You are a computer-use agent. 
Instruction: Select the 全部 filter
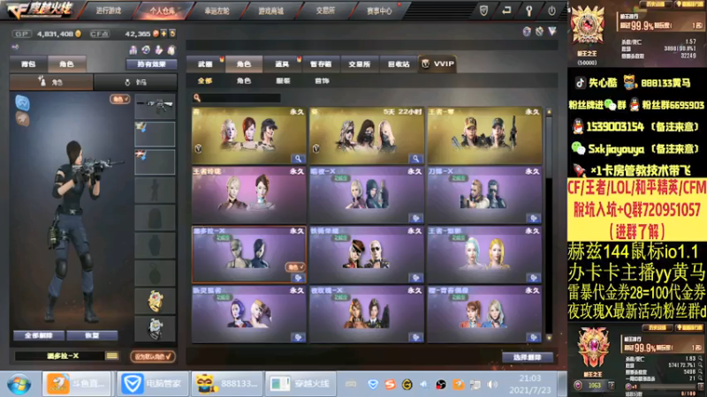point(205,81)
